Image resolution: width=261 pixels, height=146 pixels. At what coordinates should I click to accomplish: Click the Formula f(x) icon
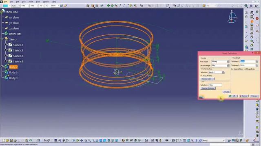point(45,141)
